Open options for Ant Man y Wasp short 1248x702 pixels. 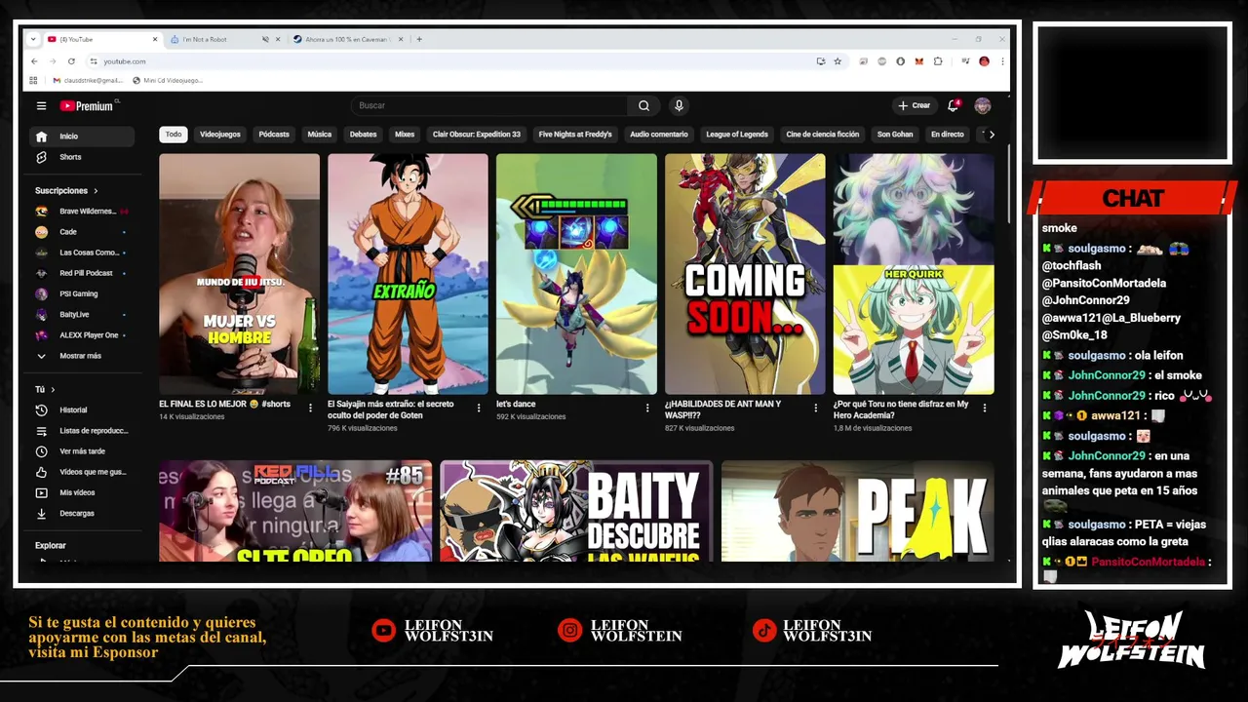tap(816, 409)
